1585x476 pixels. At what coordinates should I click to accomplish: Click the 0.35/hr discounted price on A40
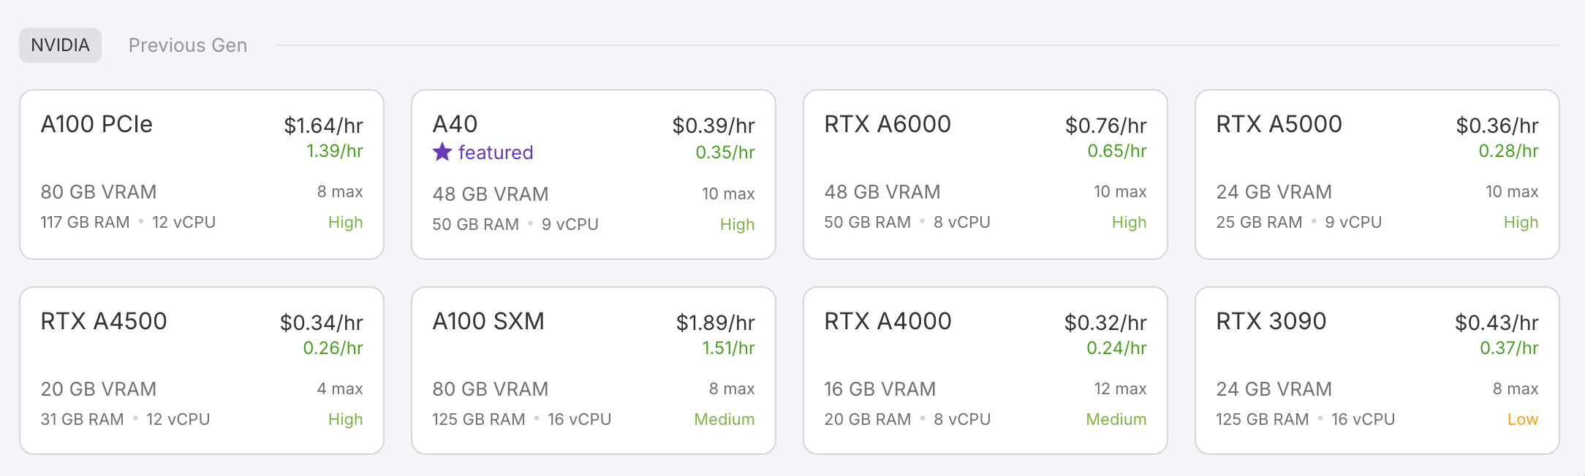725,153
